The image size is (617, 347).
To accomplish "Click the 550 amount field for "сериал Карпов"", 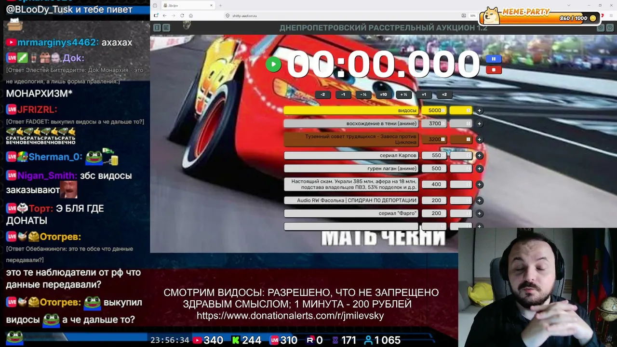I will pos(434,156).
